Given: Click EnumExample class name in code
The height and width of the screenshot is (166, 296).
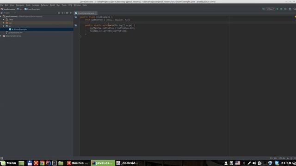Looking at the screenshot, I should (x=103, y=17).
